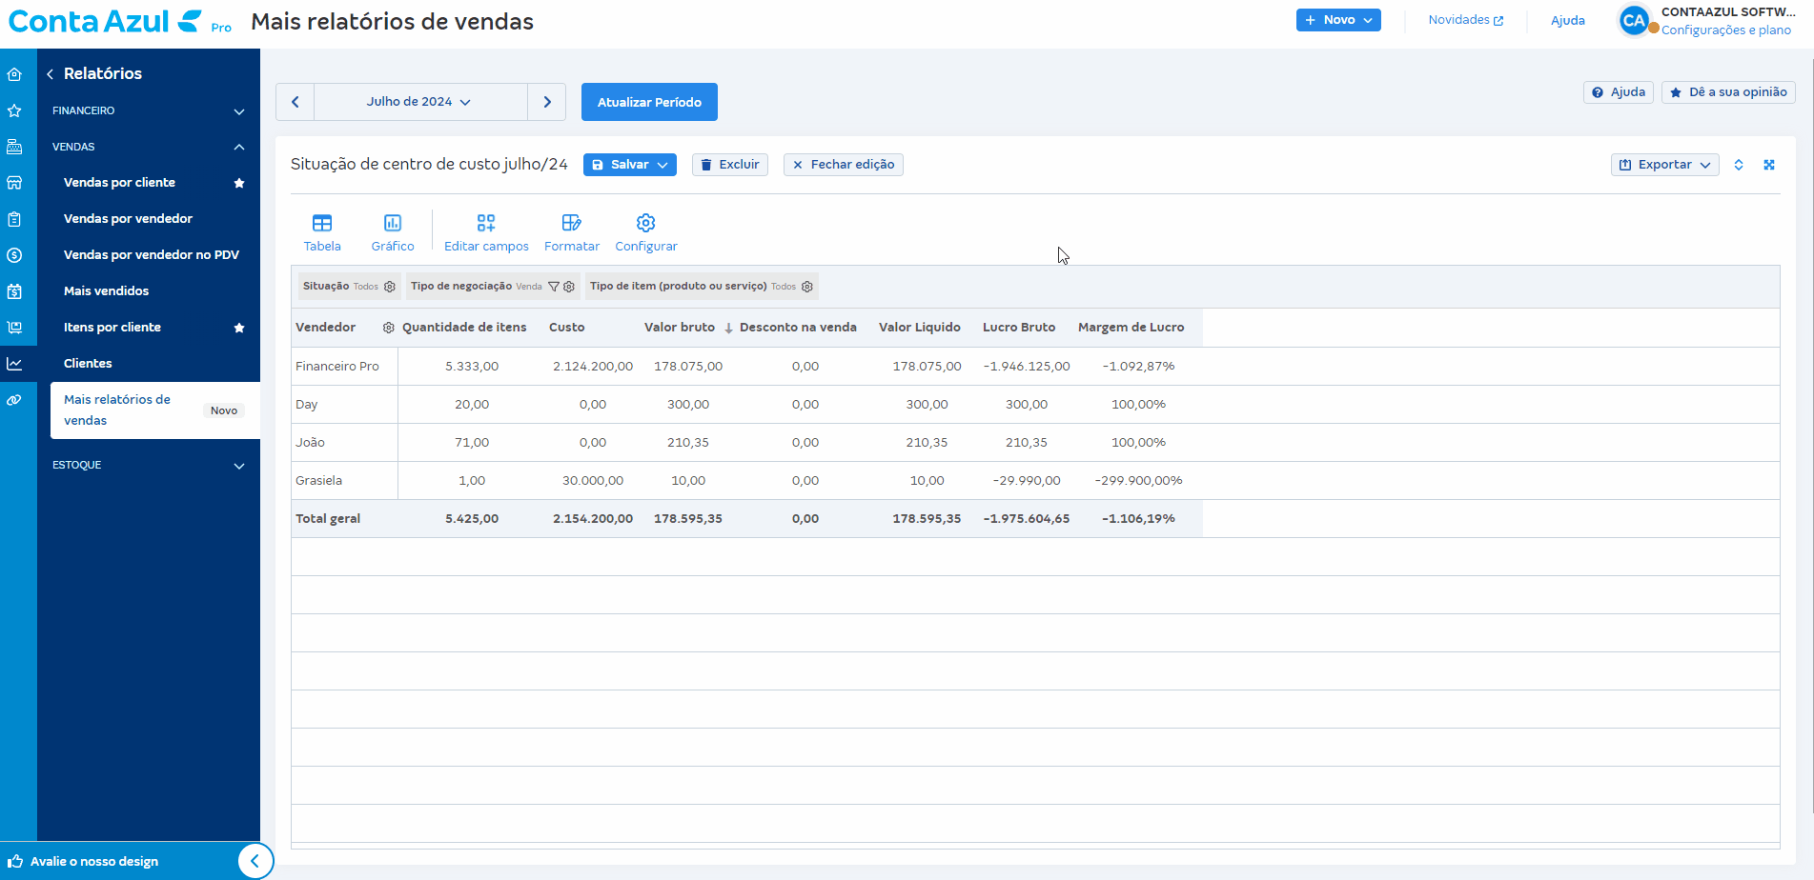
Task: Open the Mais vendidos report
Action: [107, 291]
